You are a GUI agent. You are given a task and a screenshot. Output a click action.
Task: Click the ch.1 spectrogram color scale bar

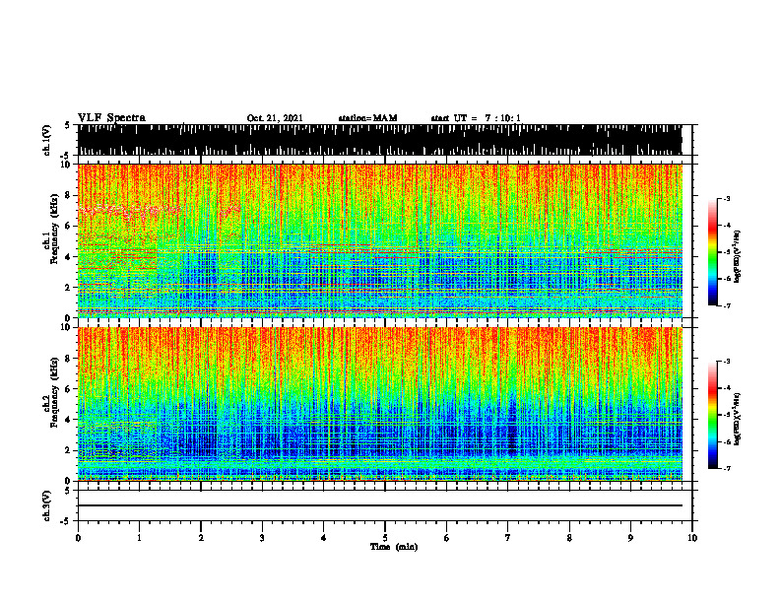click(x=712, y=252)
